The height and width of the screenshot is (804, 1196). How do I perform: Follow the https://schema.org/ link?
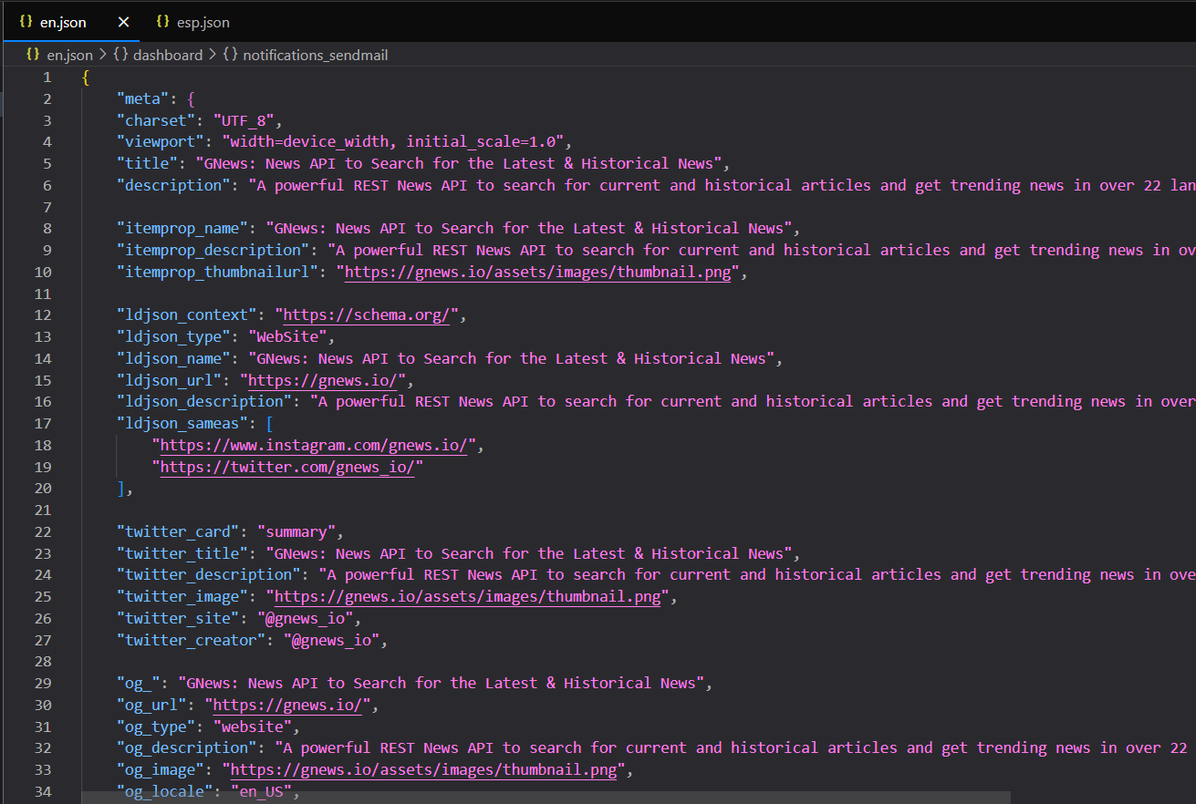[366, 314]
